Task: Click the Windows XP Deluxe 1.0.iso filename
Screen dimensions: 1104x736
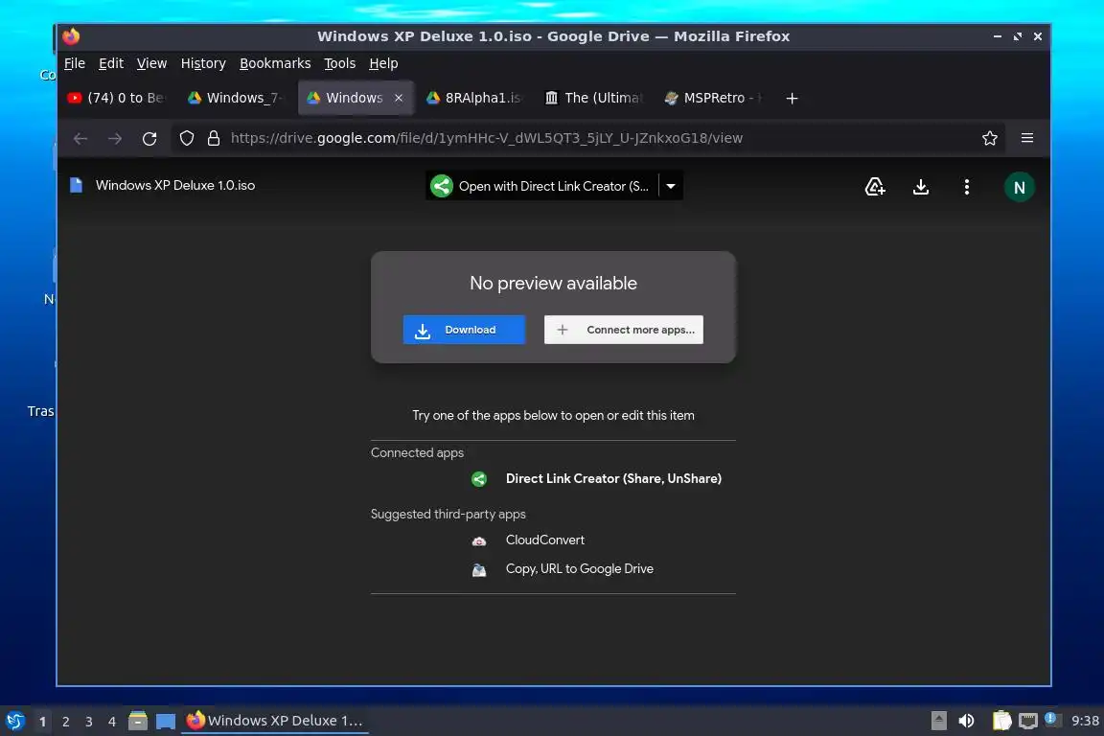Action: coord(175,185)
